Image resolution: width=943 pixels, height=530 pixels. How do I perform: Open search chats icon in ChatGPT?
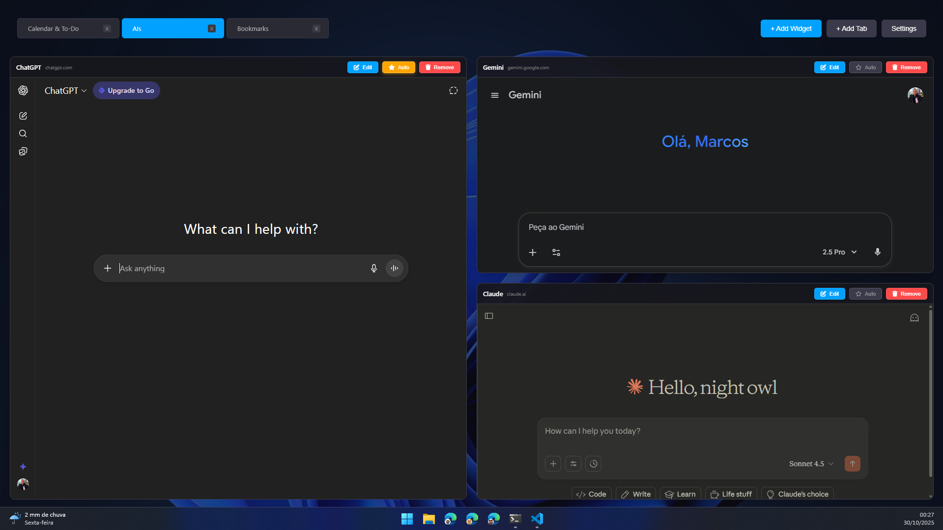[23, 134]
